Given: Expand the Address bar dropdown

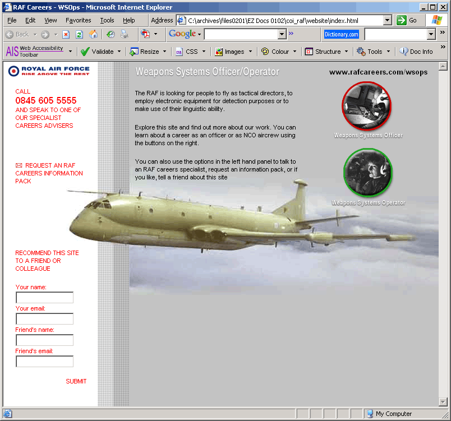Looking at the screenshot, I should 388,20.
